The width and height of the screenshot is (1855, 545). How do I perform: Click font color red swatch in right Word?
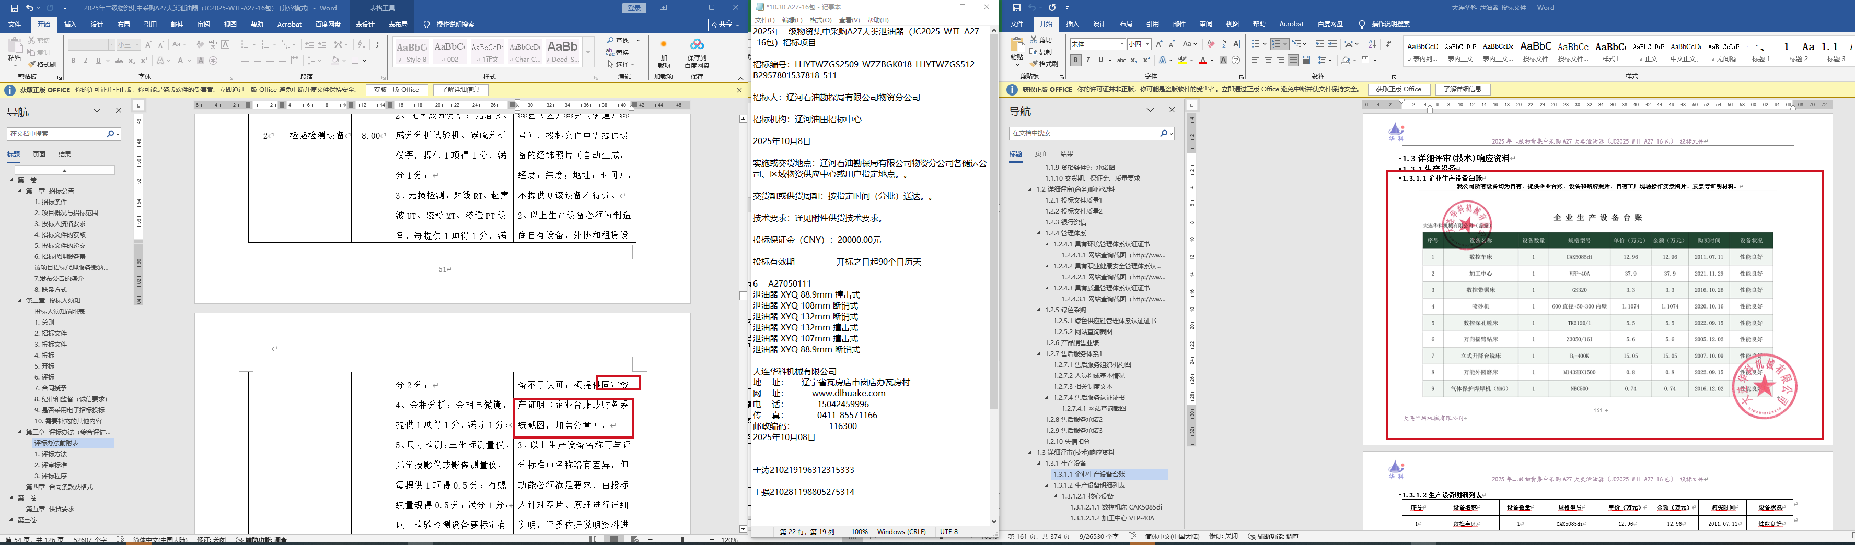(1202, 61)
